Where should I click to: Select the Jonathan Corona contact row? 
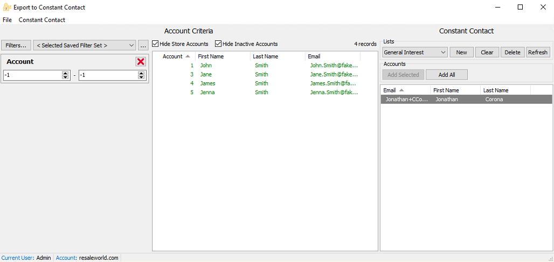click(x=466, y=100)
